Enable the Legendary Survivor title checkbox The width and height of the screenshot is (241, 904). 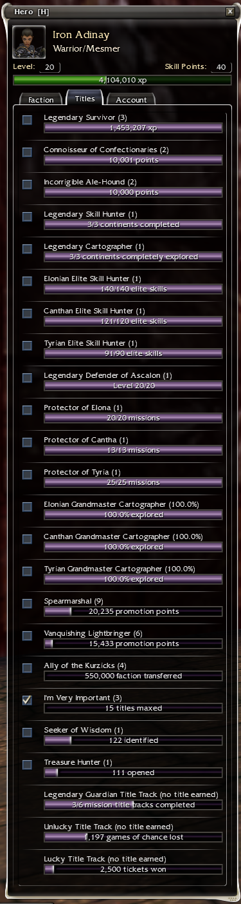click(x=27, y=120)
